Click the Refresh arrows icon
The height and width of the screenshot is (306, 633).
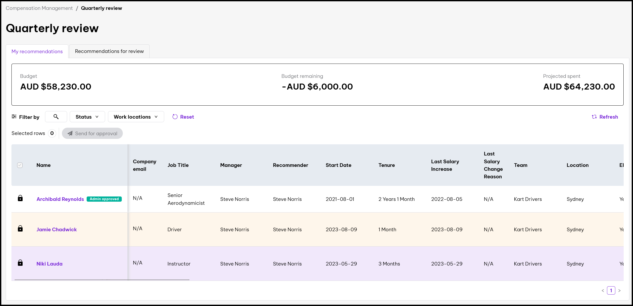pos(594,117)
